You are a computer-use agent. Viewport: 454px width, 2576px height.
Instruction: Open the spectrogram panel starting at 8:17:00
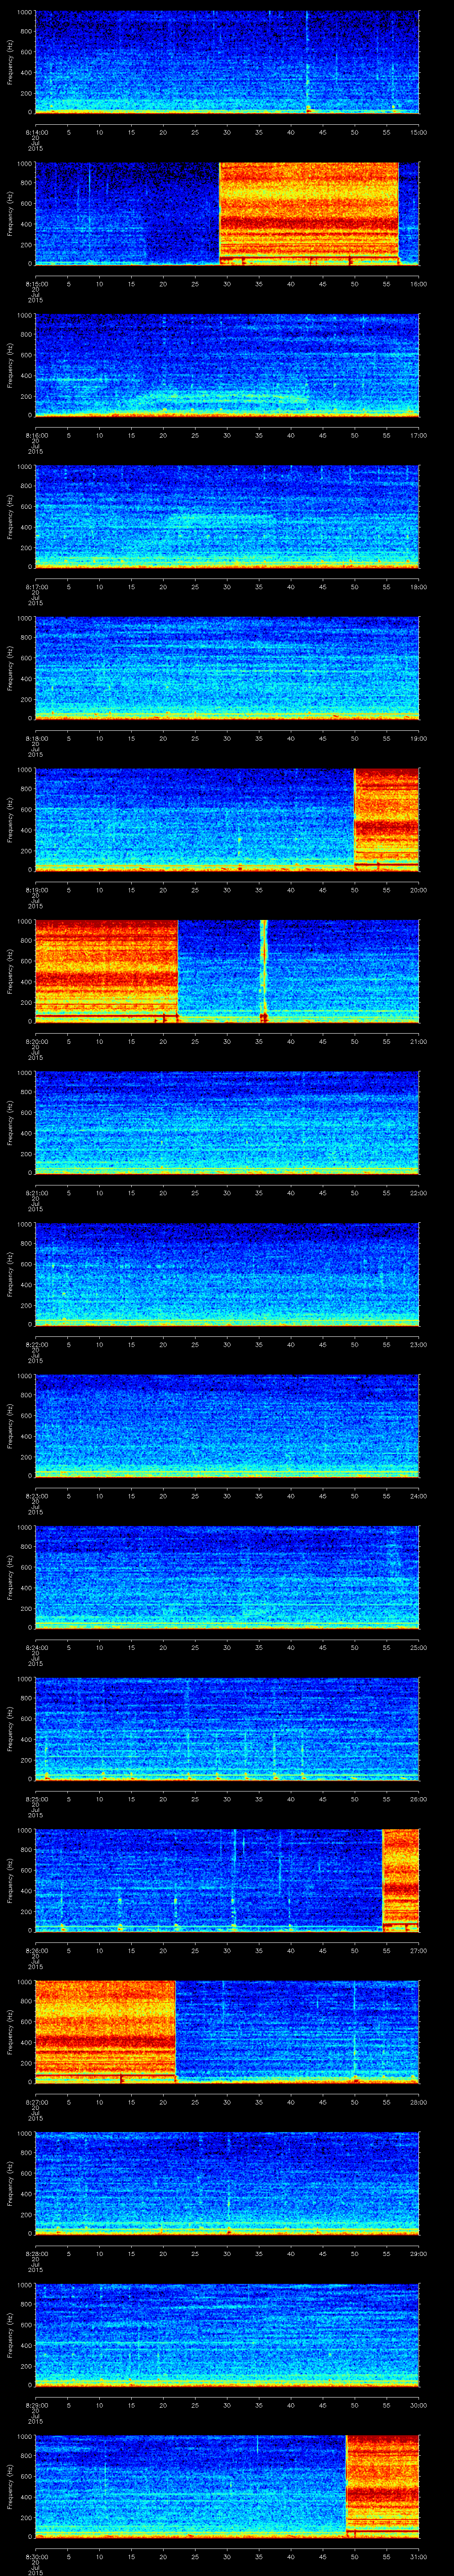(227, 516)
